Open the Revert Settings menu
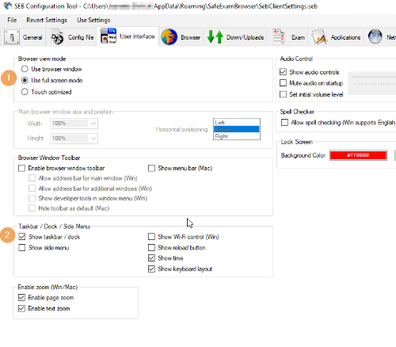Viewport: 396px width, 347px height. (x=47, y=20)
